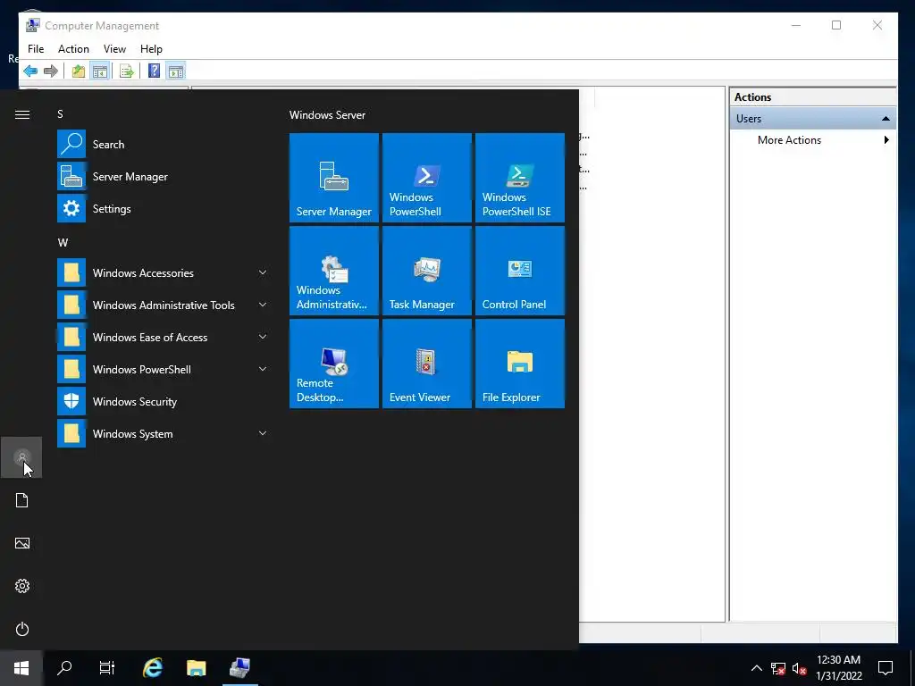Open the View menu

tap(114, 49)
